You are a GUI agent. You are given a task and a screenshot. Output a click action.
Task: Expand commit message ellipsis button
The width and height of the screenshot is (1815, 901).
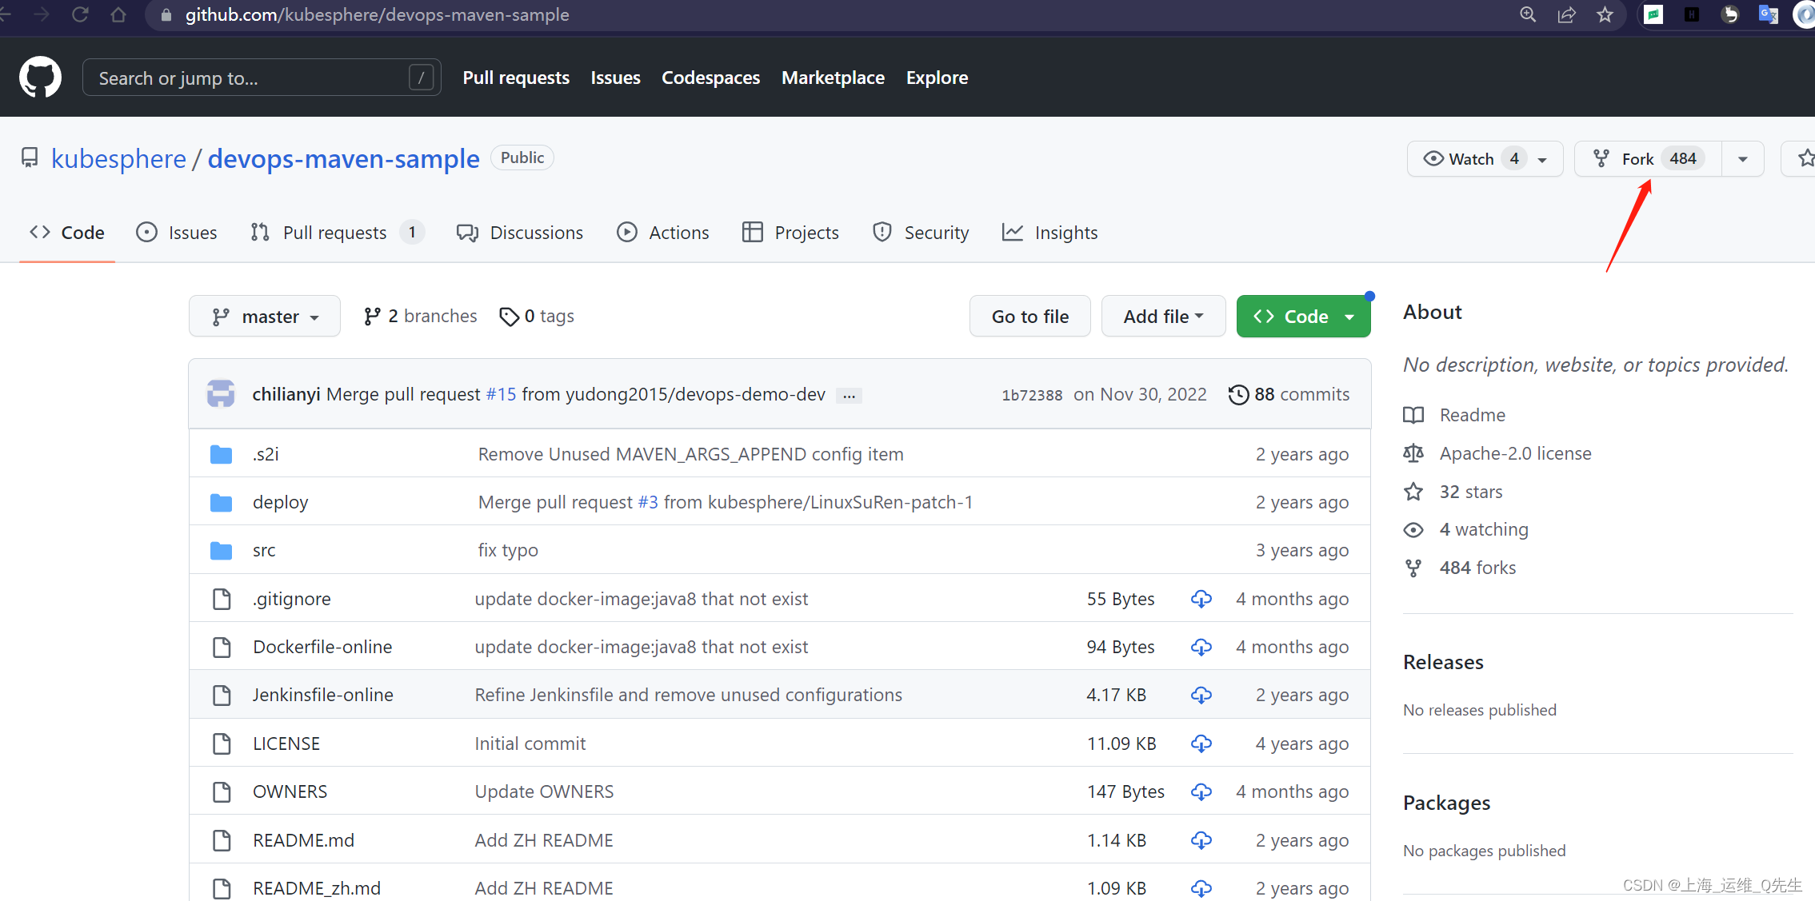(849, 396)
